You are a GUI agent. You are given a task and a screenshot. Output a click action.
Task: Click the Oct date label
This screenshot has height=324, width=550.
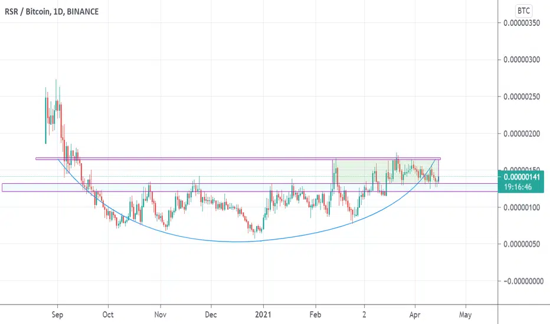click(x=108, y=315)
